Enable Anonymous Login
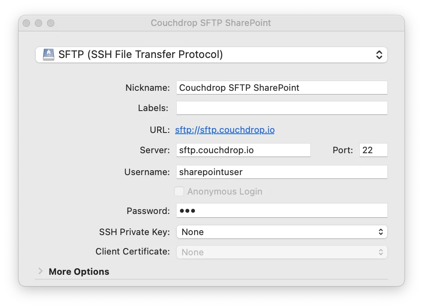 (179, 191)
